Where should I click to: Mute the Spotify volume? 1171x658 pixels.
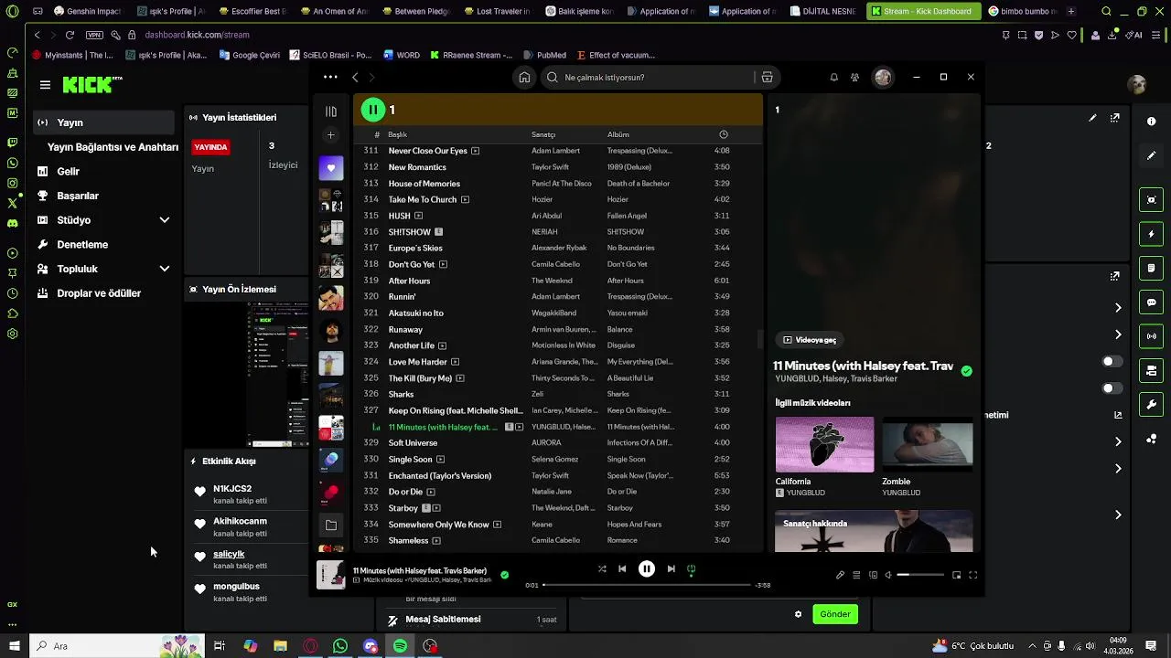(888, 575)
